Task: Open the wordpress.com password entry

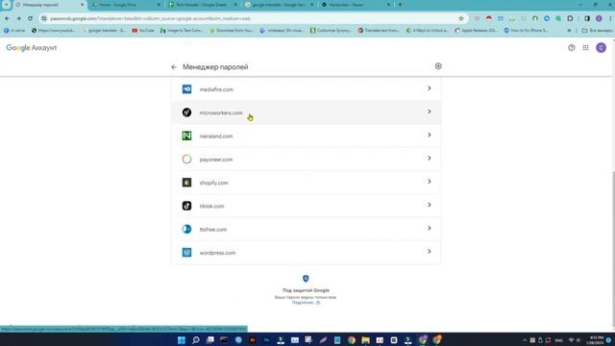Action: (x=306, y=252)
